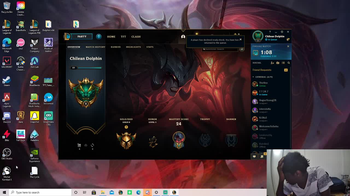This screenshot has width=350, height=196.
Task: Open missions icon with badge
Action: click(x=262, y=157)
